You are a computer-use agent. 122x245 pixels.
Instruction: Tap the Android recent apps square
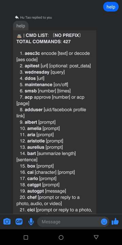26,238
